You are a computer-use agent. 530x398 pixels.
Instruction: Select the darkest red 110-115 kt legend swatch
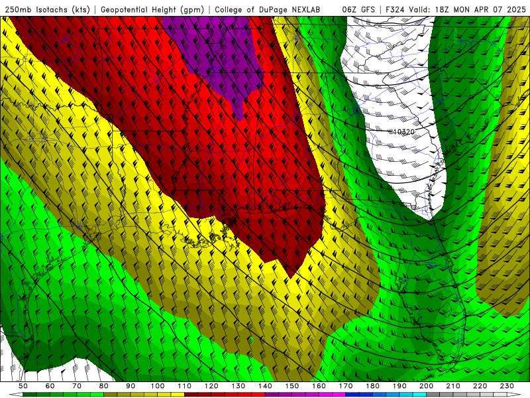click(191, 395)
